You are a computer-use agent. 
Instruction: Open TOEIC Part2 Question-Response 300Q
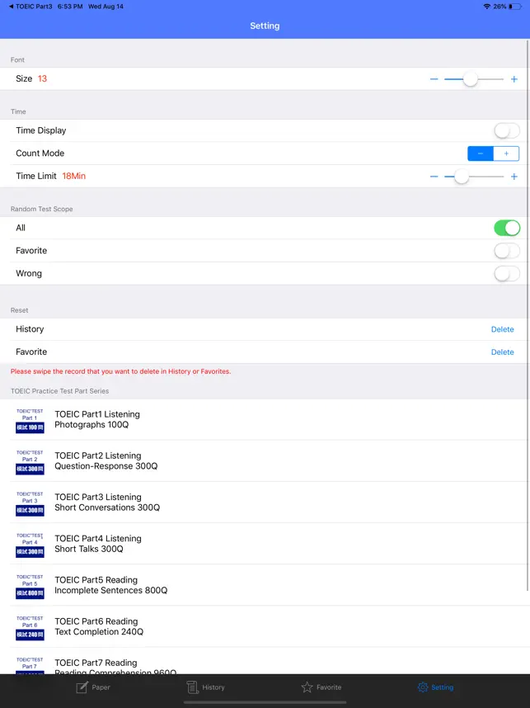[265, 461]
